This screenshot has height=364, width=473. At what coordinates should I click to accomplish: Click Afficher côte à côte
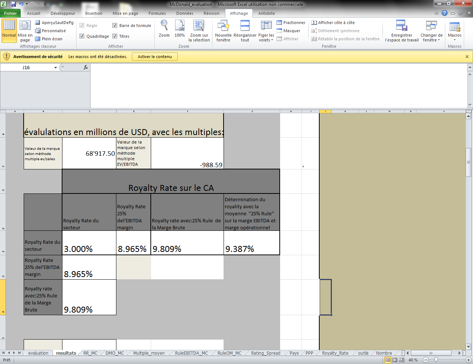[333, 23]
